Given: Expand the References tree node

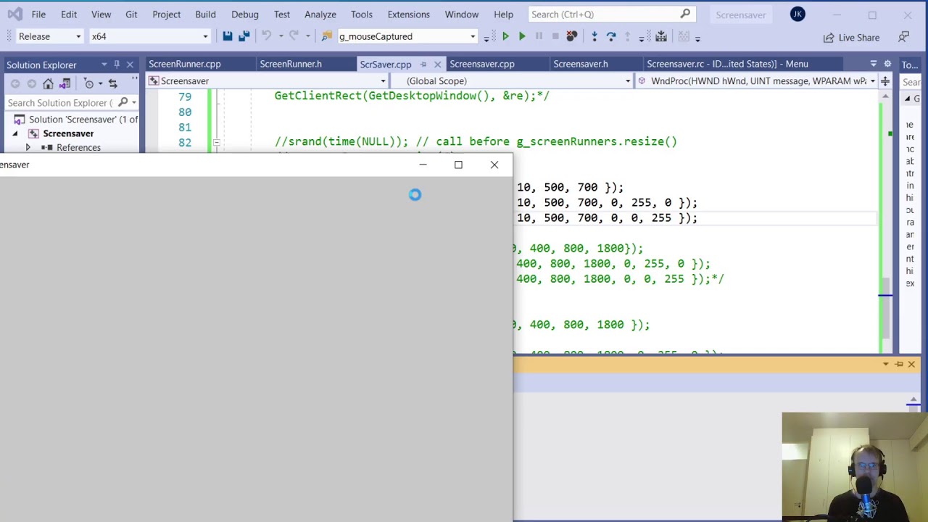Looking at the screenshot, I should tap(28, 147).
